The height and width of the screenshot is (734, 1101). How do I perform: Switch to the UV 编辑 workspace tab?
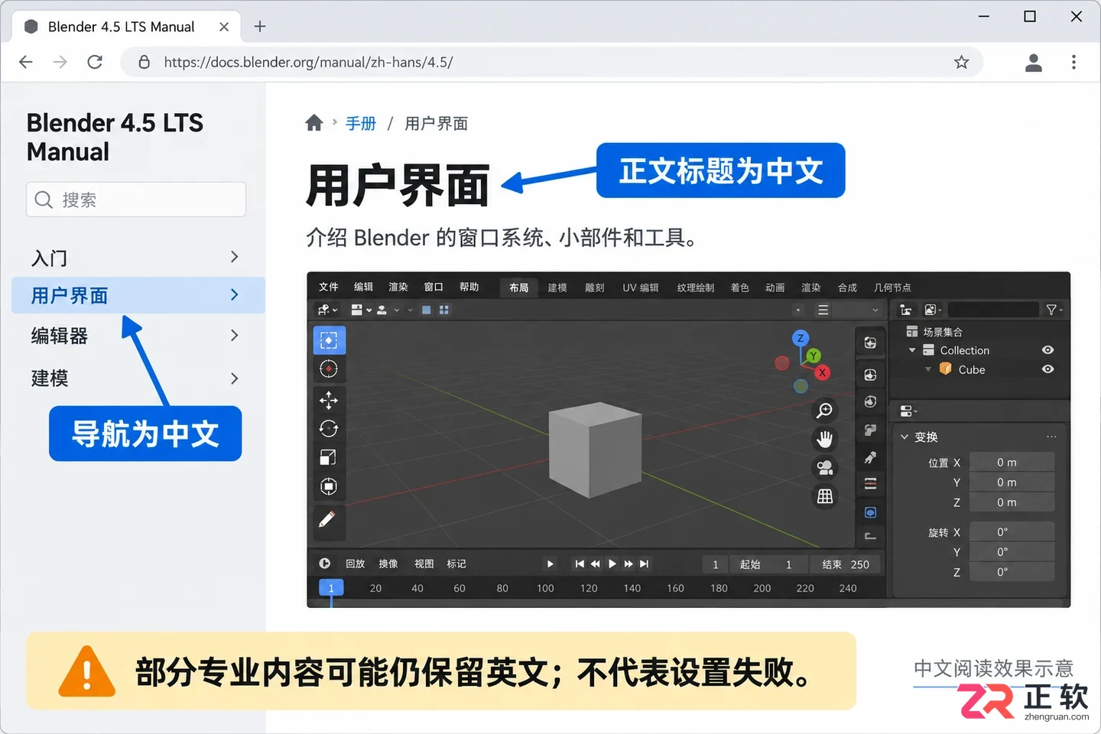click(641, 287)
